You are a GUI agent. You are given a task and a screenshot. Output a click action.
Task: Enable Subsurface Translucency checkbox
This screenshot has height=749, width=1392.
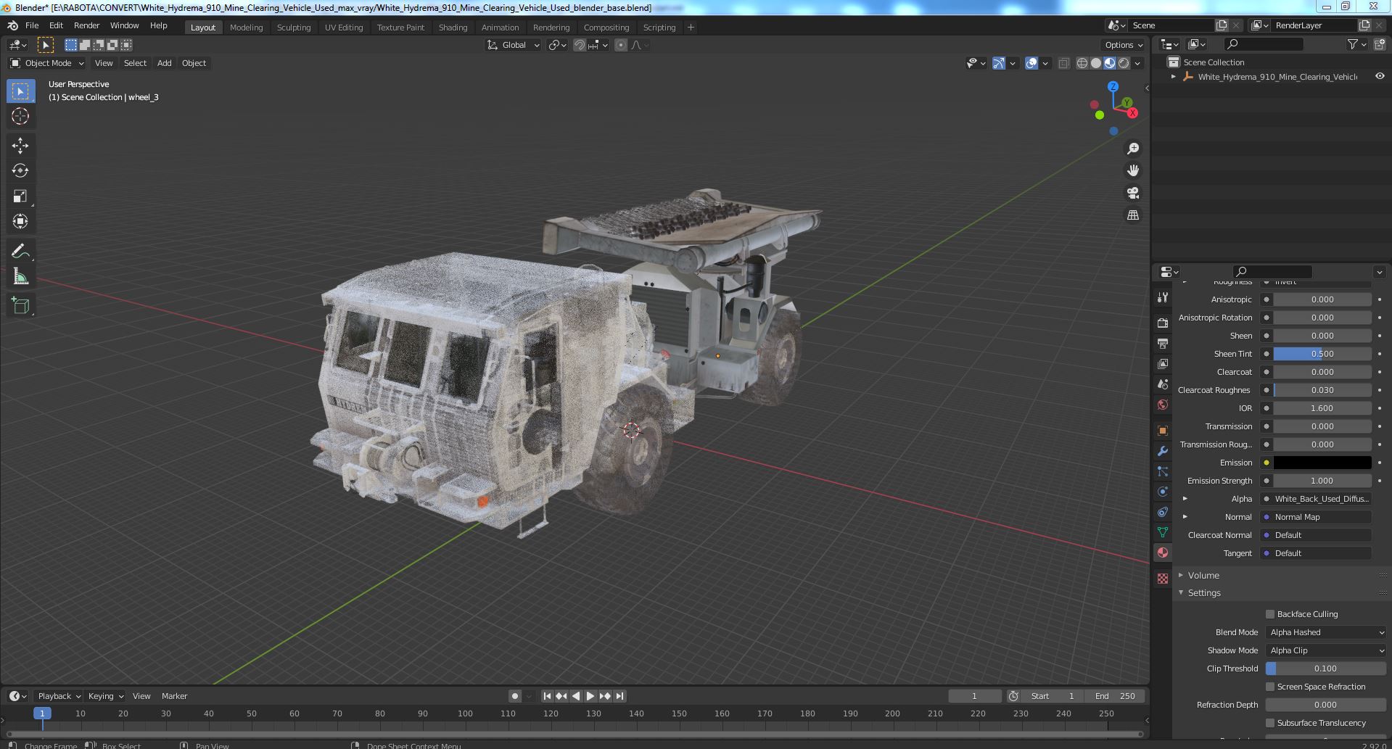point(1270,723)
